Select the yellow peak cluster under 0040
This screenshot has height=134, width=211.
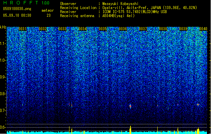click(x=198, y=131)
